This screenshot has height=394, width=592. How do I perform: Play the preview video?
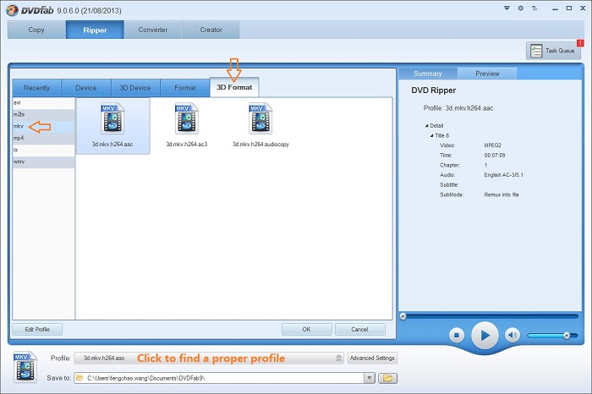pyautogui.click(x=485, y=335)
